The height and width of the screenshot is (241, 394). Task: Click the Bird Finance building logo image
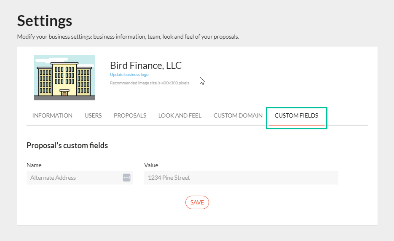pos(64,78)
